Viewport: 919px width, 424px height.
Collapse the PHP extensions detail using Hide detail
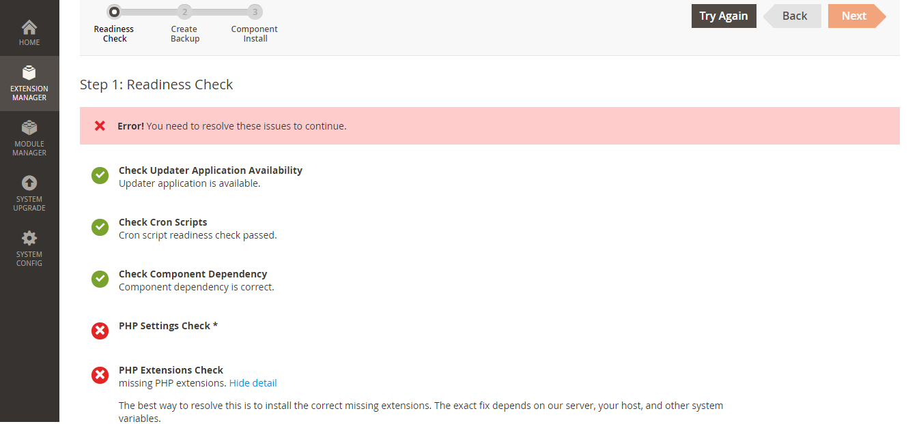pos(253,382)
